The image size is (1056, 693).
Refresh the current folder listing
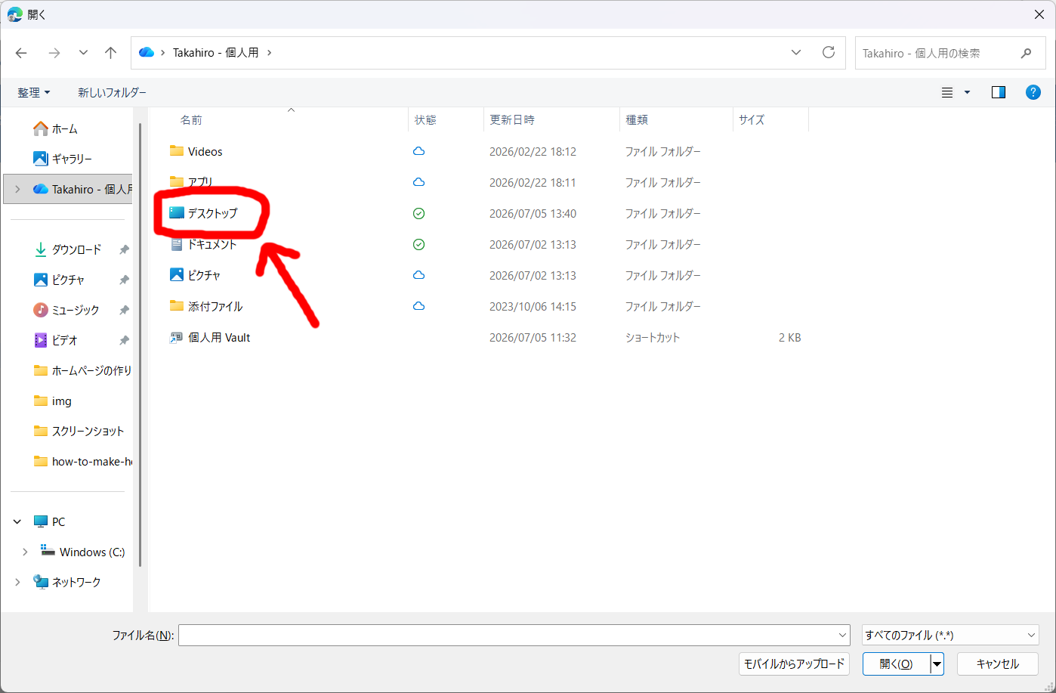pyautogui.click(x=829, y=53)
